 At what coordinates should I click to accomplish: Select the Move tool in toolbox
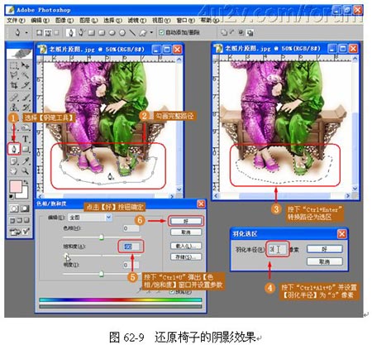[26, 65]
